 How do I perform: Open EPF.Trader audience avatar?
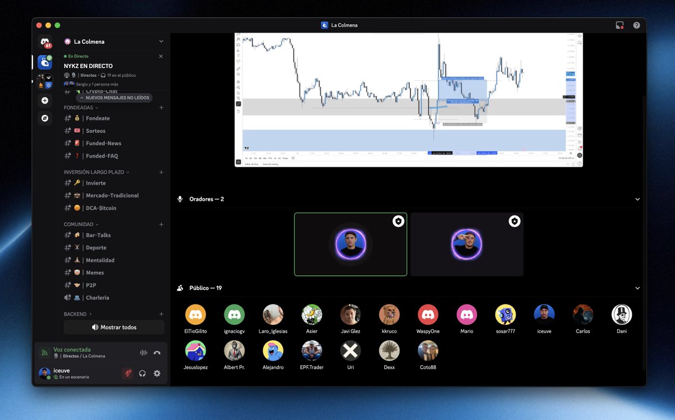click(x=312, y=350)
